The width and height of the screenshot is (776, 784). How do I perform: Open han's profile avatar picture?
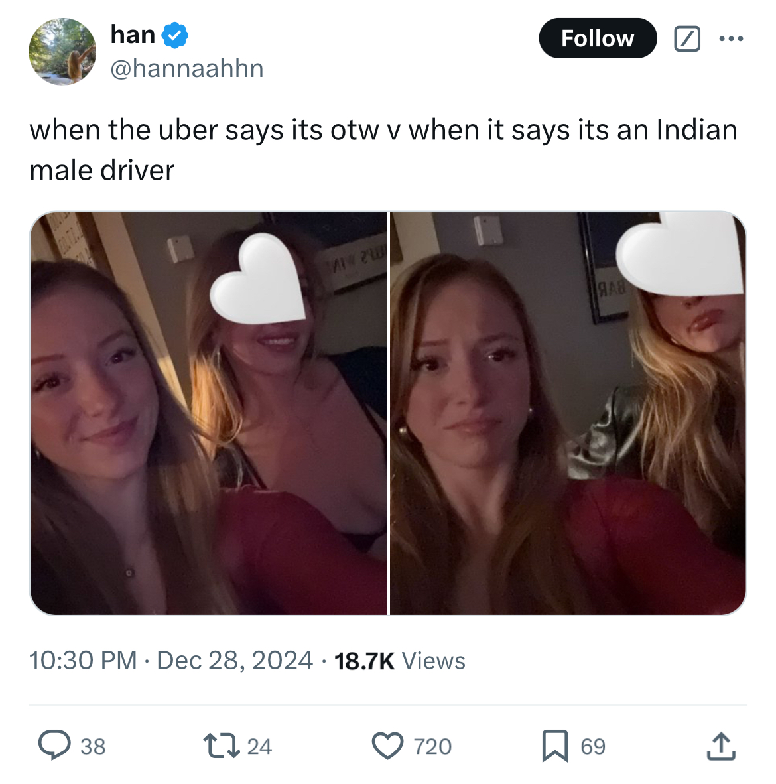pyautogui.click(x=62, y=52)
